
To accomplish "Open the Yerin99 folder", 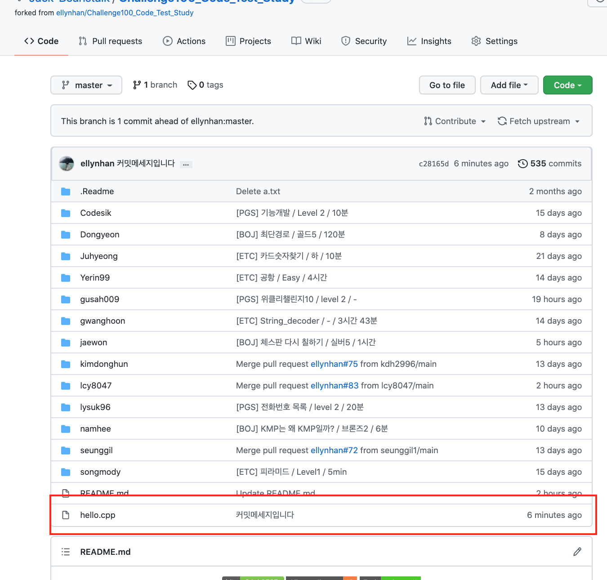I will tap(95, 277).
